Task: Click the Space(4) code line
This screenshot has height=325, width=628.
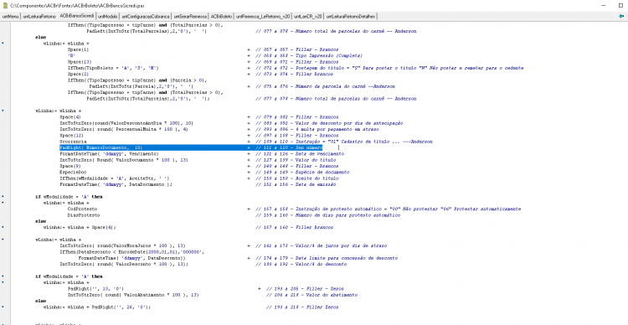Action: (x=70, y=117)
